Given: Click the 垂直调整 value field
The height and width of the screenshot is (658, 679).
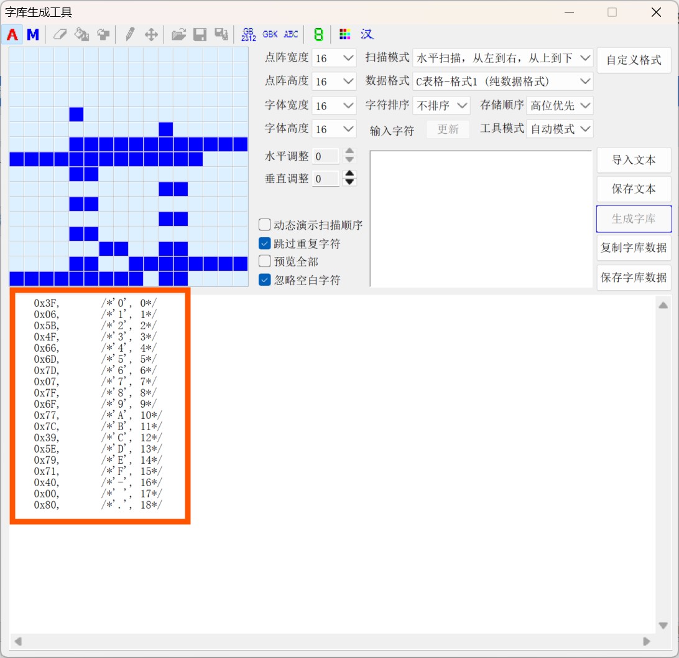Looking at the screenshot, I should point(326,179).
